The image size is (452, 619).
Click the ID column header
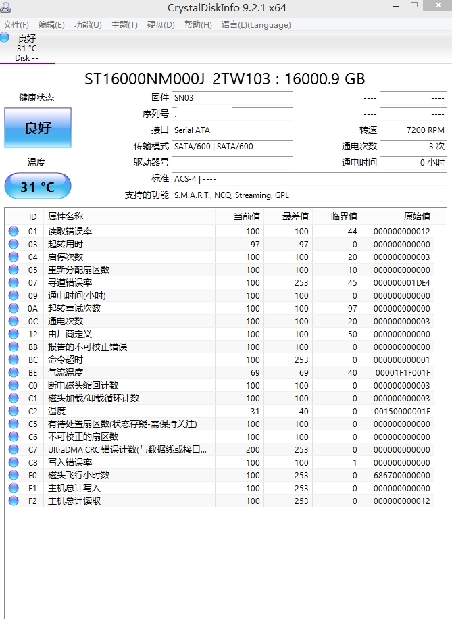coord(32,216)
